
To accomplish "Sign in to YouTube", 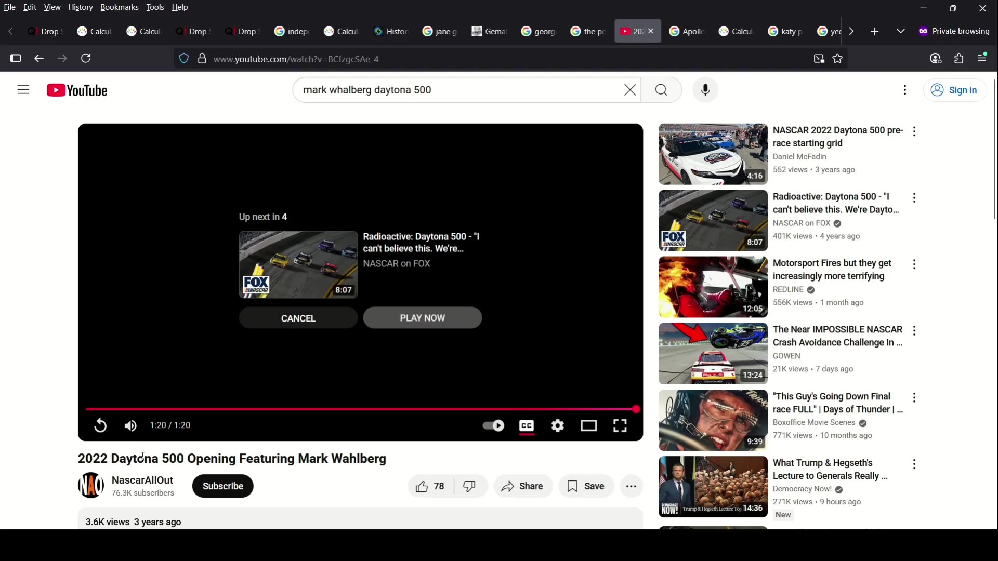I will 955,90.
